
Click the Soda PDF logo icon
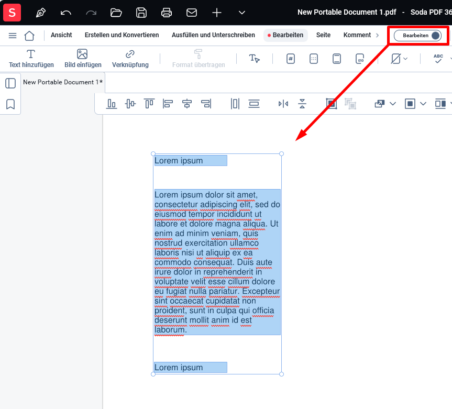(12, 13)
